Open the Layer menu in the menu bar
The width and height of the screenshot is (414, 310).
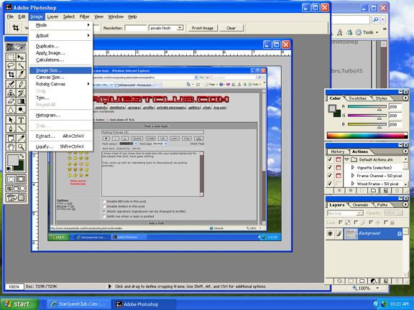pos(52,17)
